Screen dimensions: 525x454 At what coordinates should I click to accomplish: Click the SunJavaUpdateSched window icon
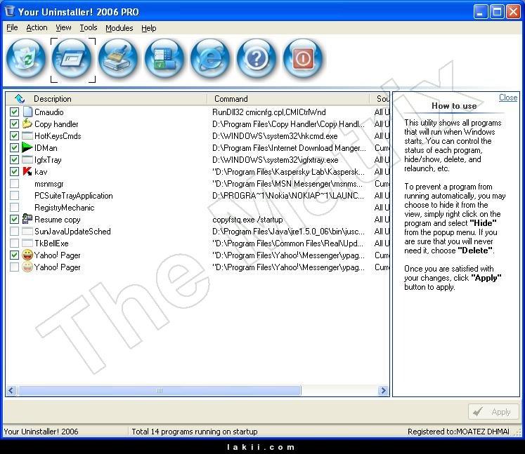27,231
